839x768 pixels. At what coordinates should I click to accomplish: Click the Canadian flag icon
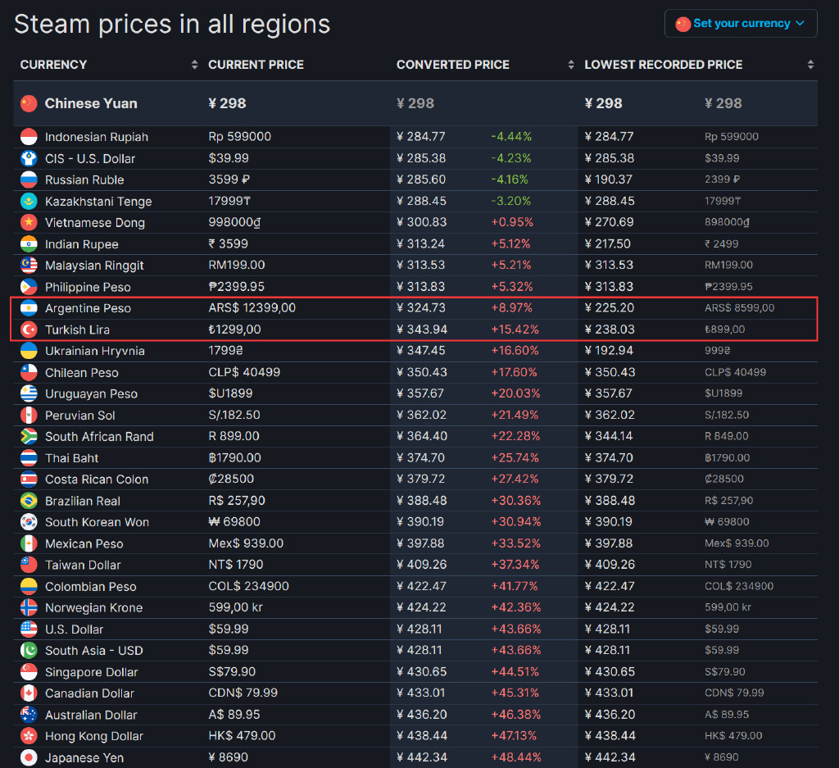29,693
